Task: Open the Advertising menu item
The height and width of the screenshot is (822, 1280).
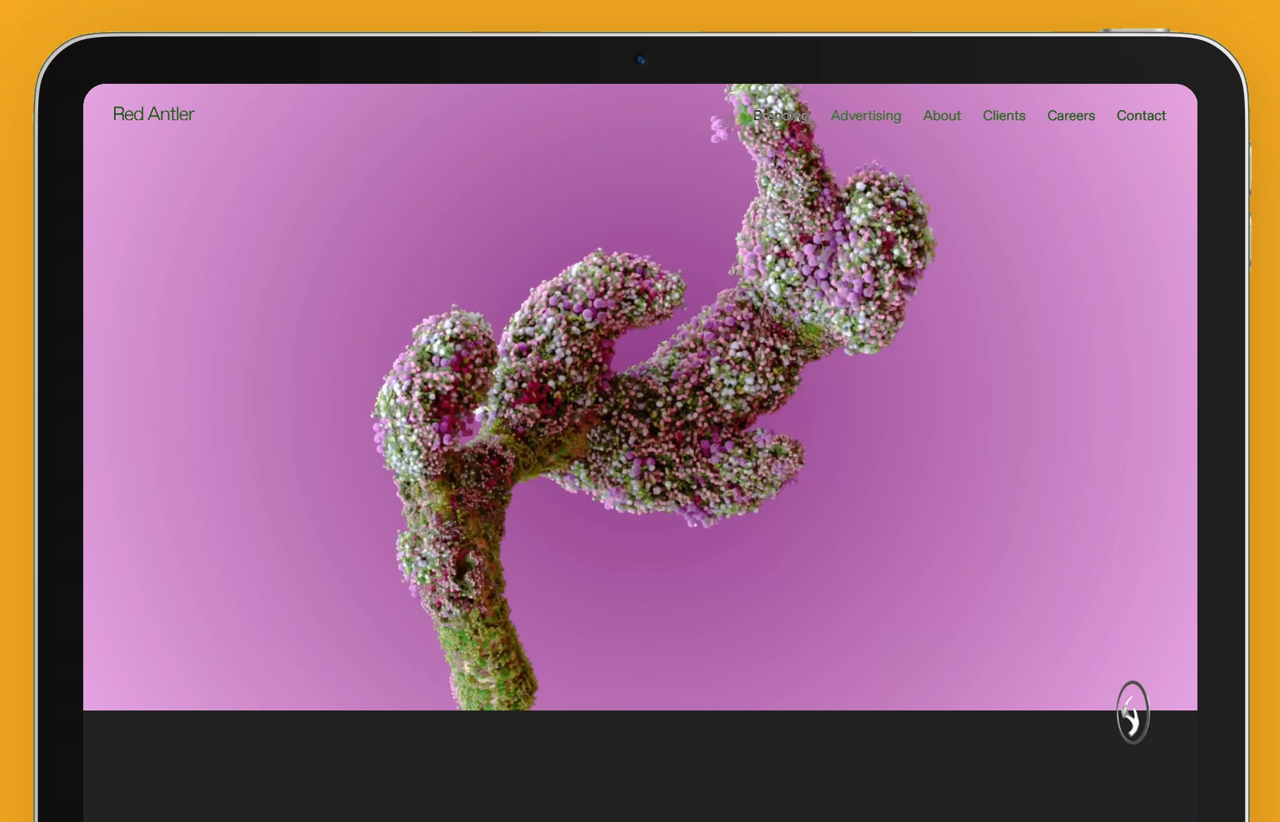Action: [x=866, y=116]
